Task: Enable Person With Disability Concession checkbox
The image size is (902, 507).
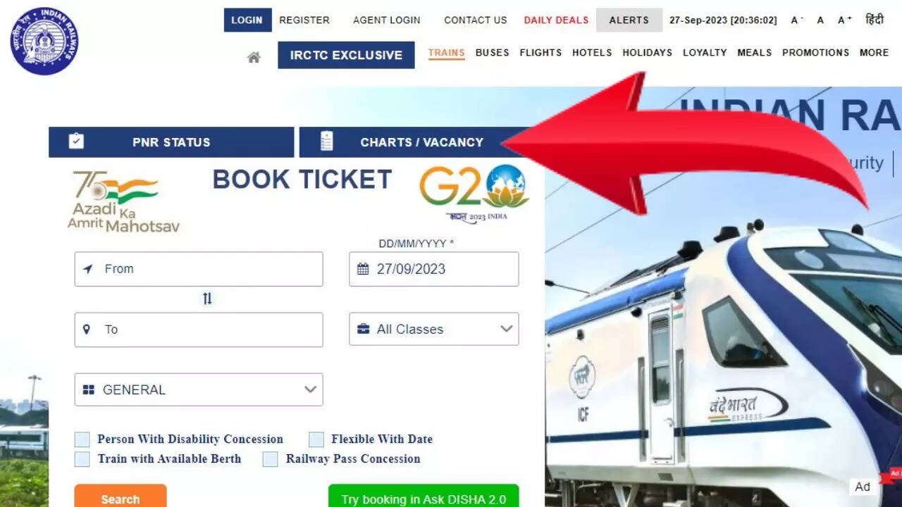Action: tap(82, 439)
